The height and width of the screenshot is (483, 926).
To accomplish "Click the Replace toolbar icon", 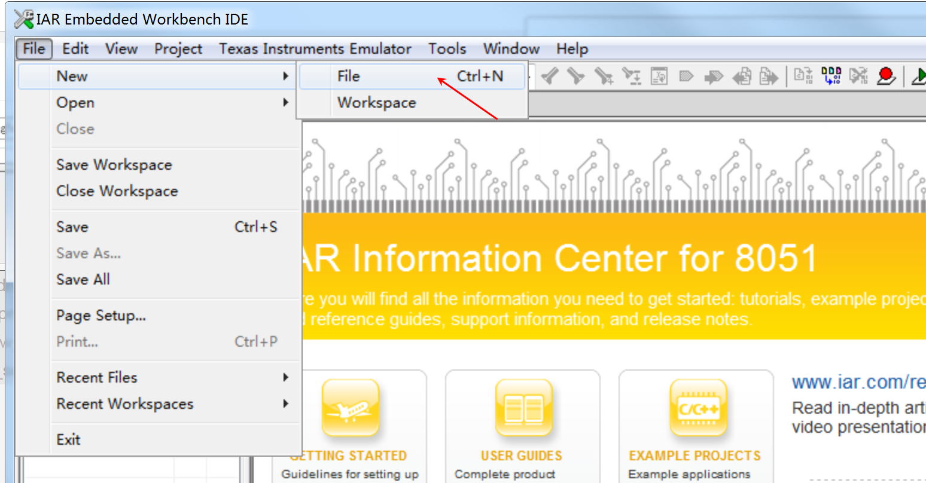I will coord(631,76).
